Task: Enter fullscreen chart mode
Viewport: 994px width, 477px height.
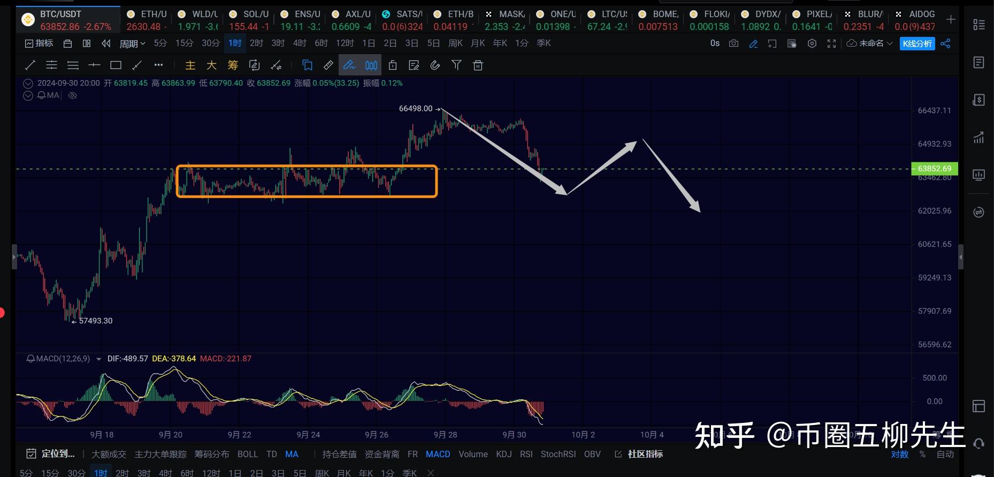Action: (831, 43)
